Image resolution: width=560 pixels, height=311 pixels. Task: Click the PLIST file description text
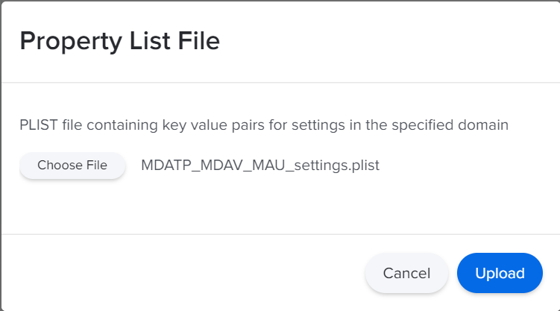click(264, 125)
